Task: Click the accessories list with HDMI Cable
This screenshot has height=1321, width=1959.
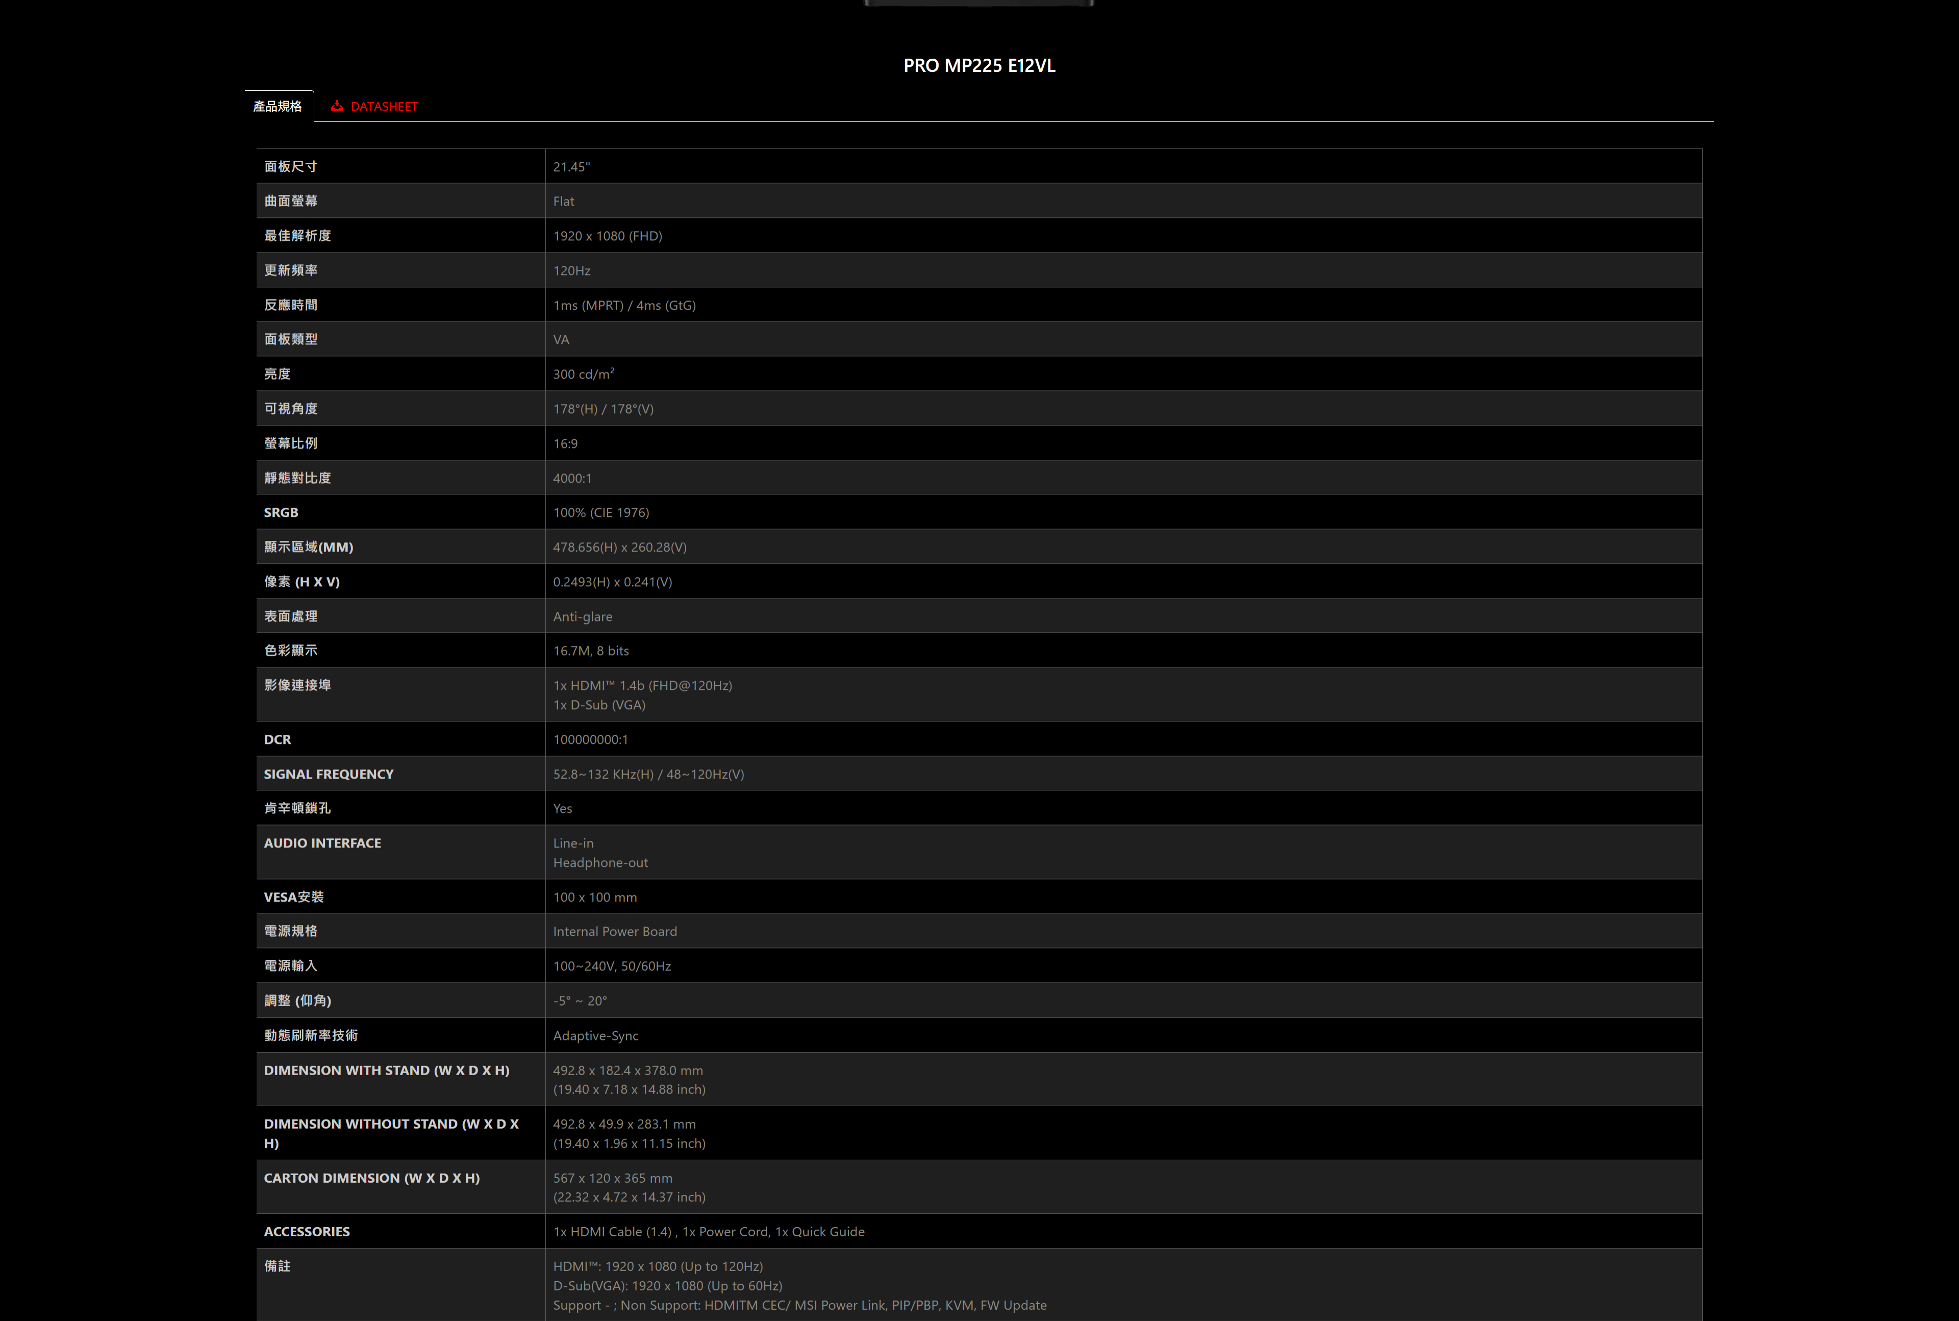Action: (x=709, y=1232)
